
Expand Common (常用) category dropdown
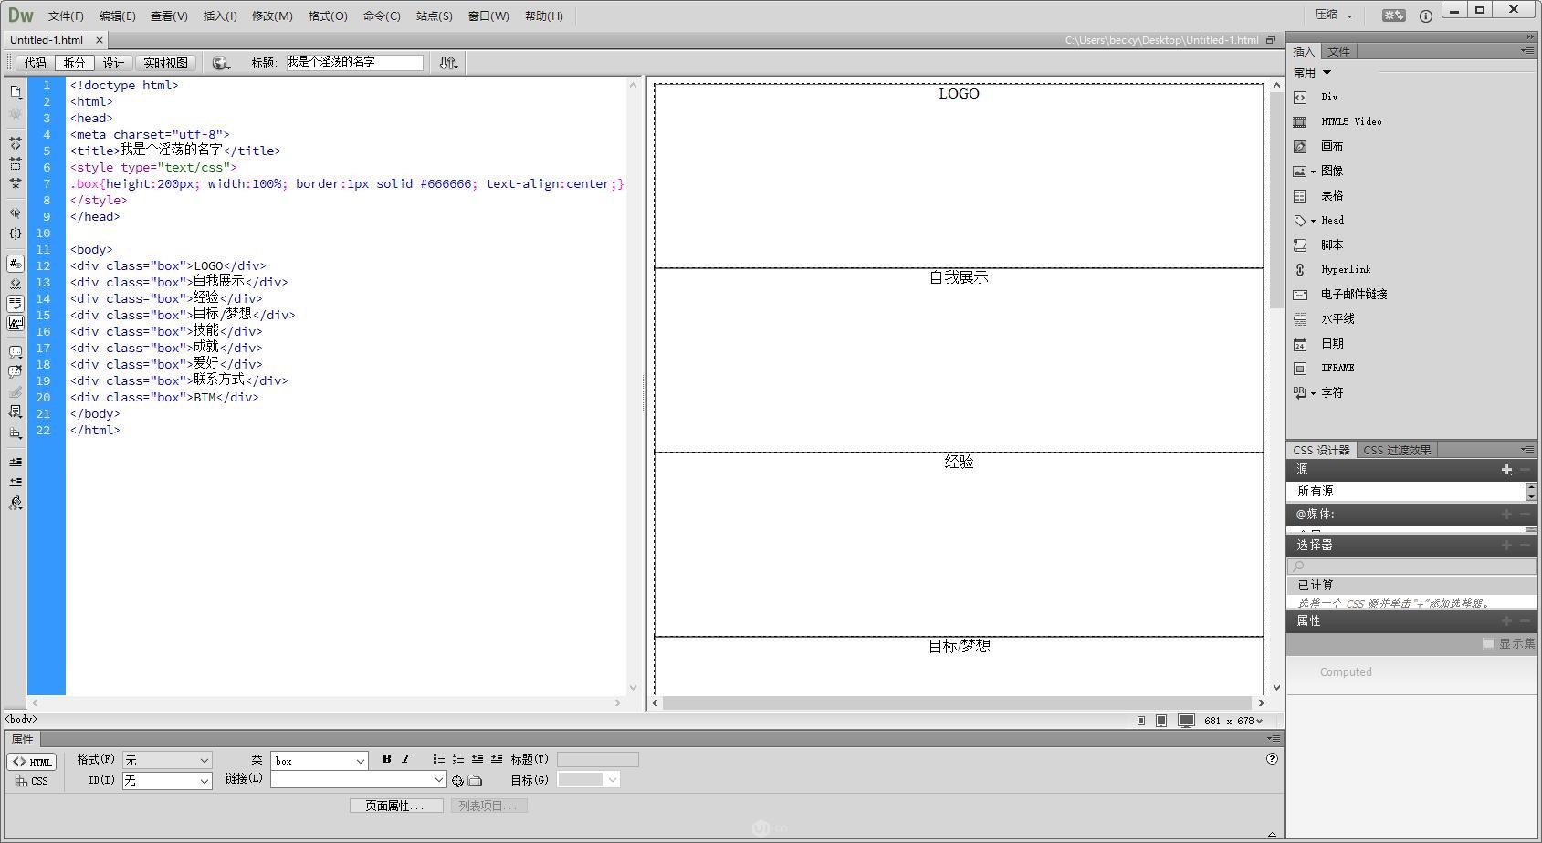tap(1313, 72)
